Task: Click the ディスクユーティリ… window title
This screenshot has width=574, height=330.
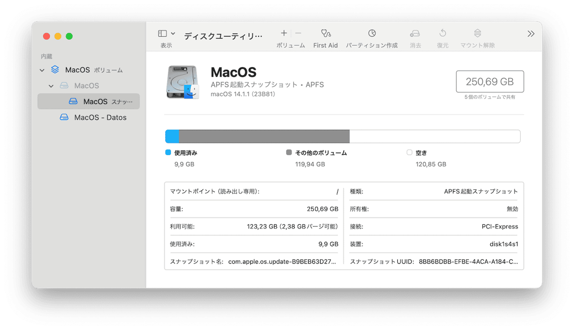Action: [223, 36]
